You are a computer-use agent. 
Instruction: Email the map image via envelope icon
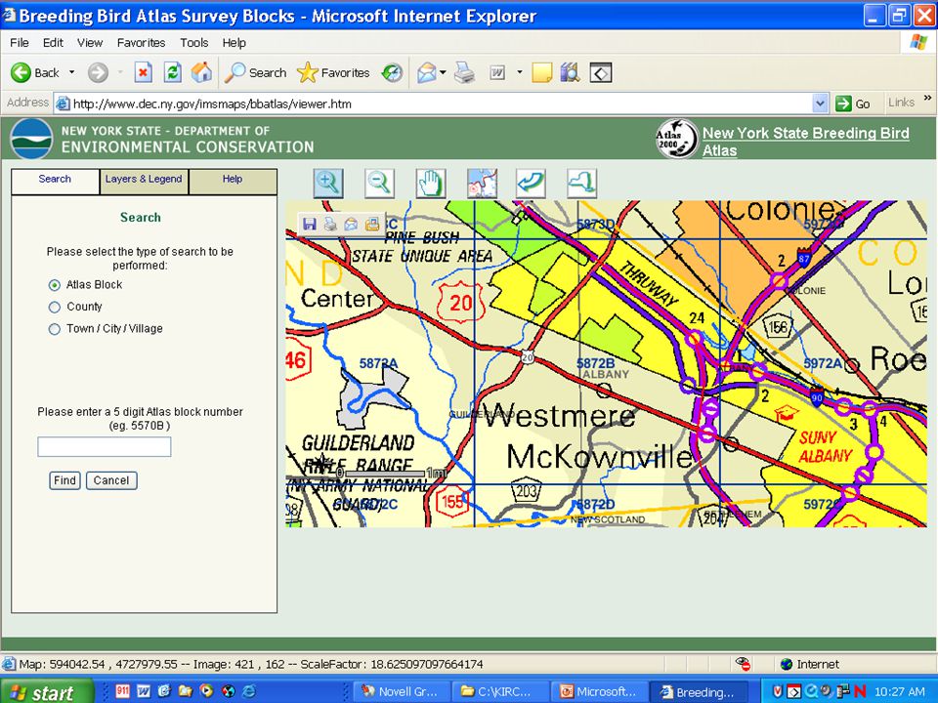click(x=351, y=225)
